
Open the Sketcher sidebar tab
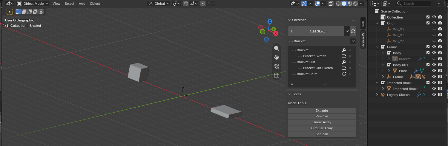click(x=363, y=40)
